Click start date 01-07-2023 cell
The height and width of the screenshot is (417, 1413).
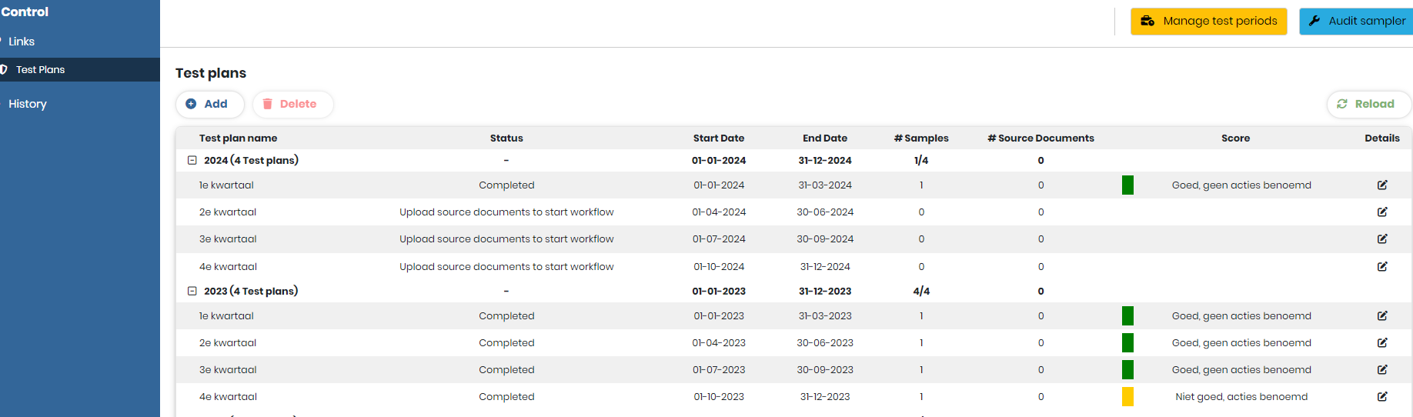pyautogui.click(x=719, y=369)
